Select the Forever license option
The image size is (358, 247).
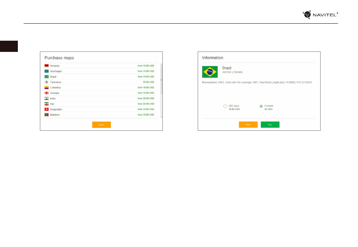point(261,106)
